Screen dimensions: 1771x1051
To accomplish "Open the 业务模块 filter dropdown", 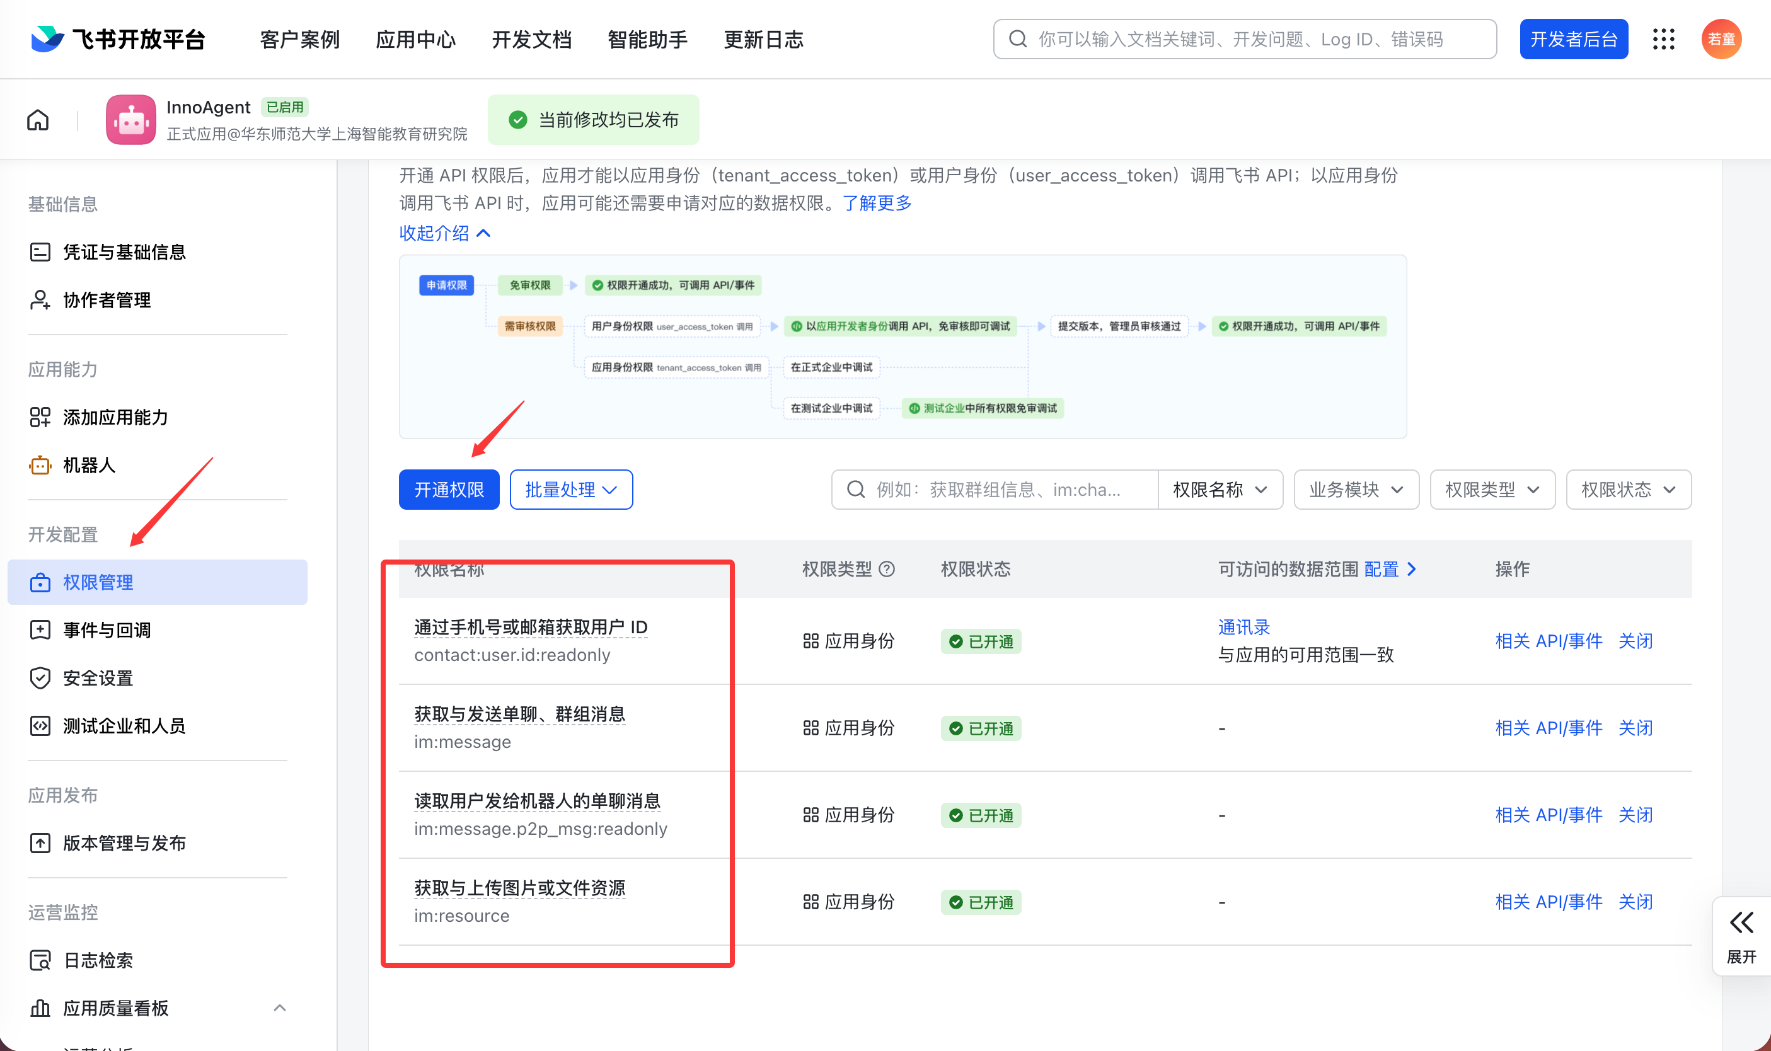I will 1356,490.
